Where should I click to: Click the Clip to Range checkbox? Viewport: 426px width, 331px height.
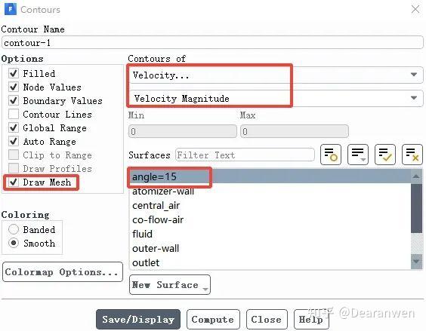tap(14, 155)
